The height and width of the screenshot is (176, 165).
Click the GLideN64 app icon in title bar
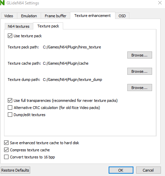coord(2,3)
